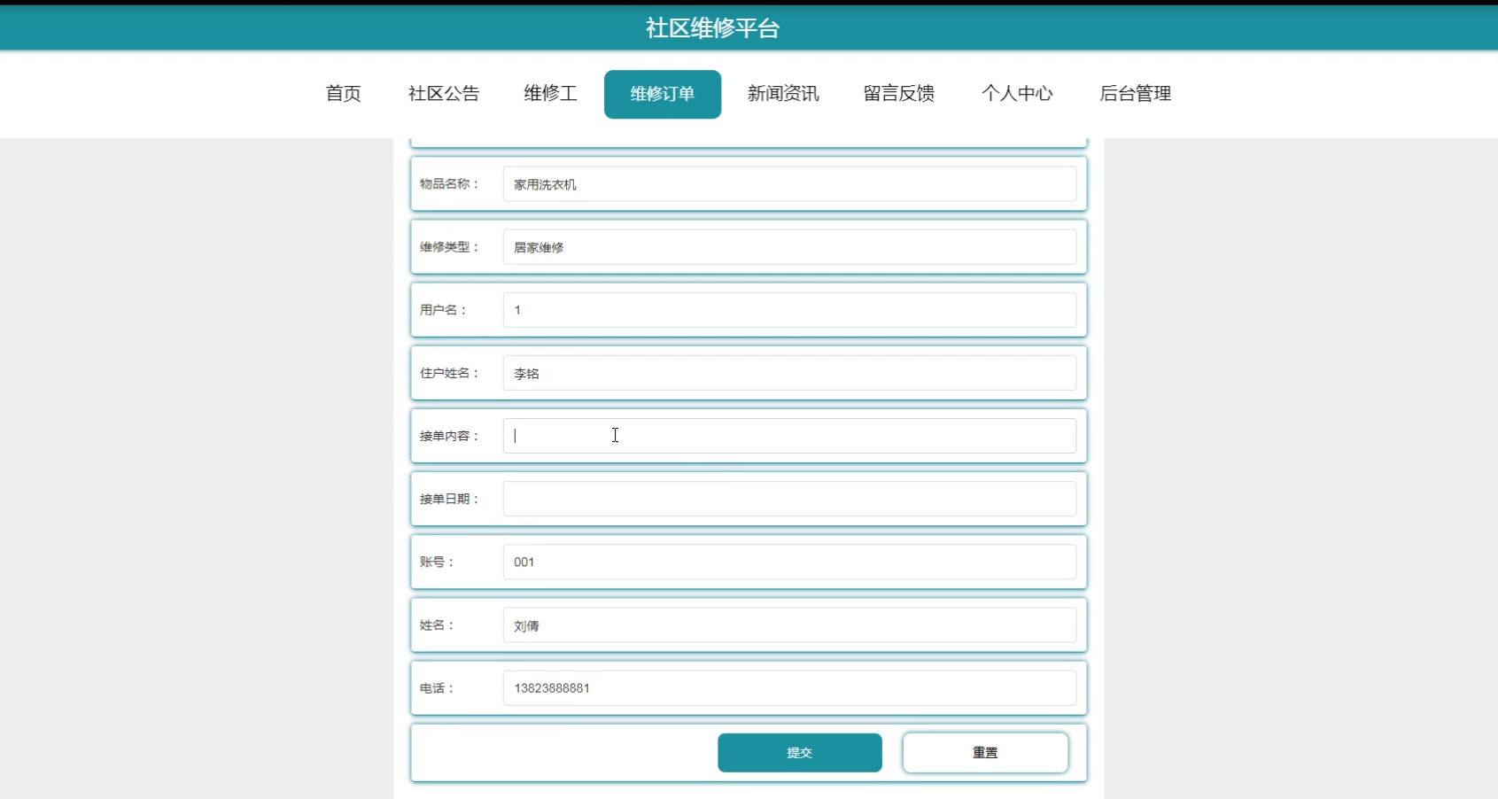
Task: Select the 账号 account number field
Action: point(788,562)
